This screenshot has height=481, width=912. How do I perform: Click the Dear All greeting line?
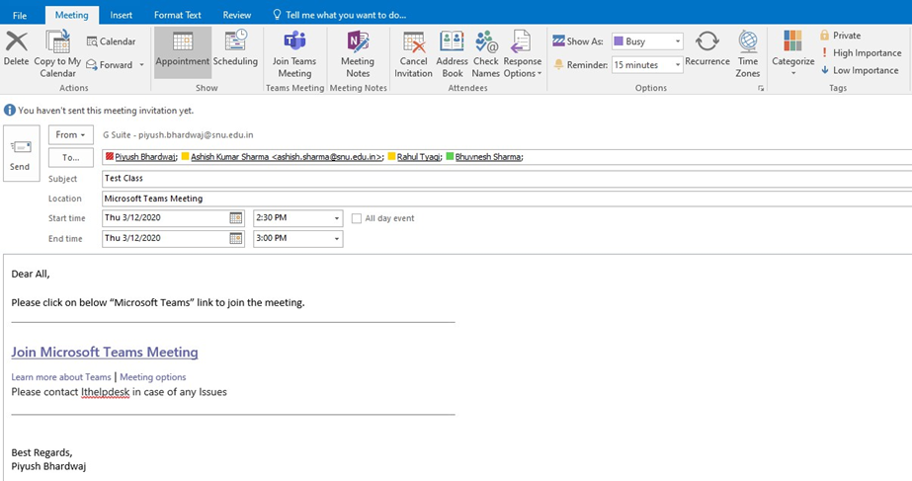[x=31, y=274]
